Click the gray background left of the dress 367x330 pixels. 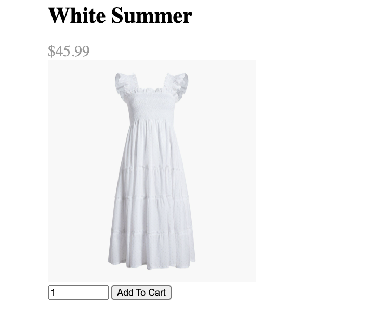(x=77, y=171)
